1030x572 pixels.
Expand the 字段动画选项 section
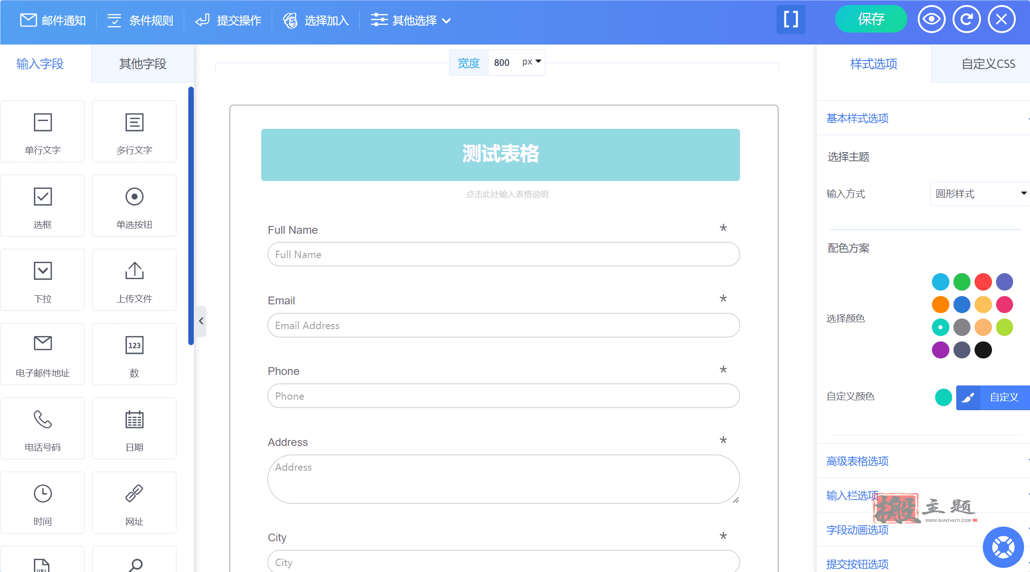pos(923,530)
